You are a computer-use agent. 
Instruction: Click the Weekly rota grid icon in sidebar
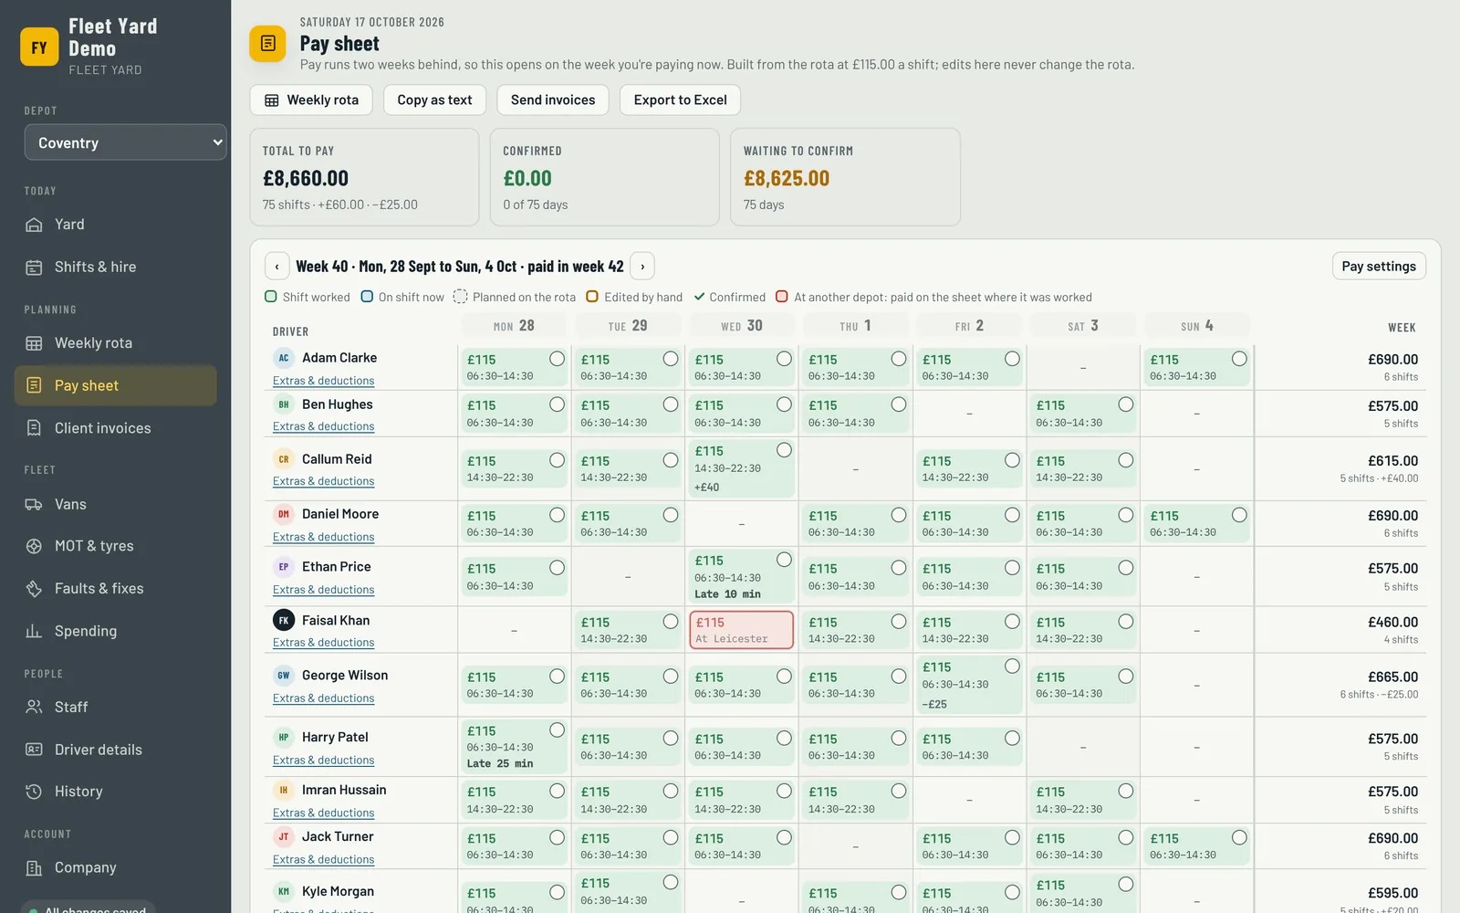(x=34, y=343)
